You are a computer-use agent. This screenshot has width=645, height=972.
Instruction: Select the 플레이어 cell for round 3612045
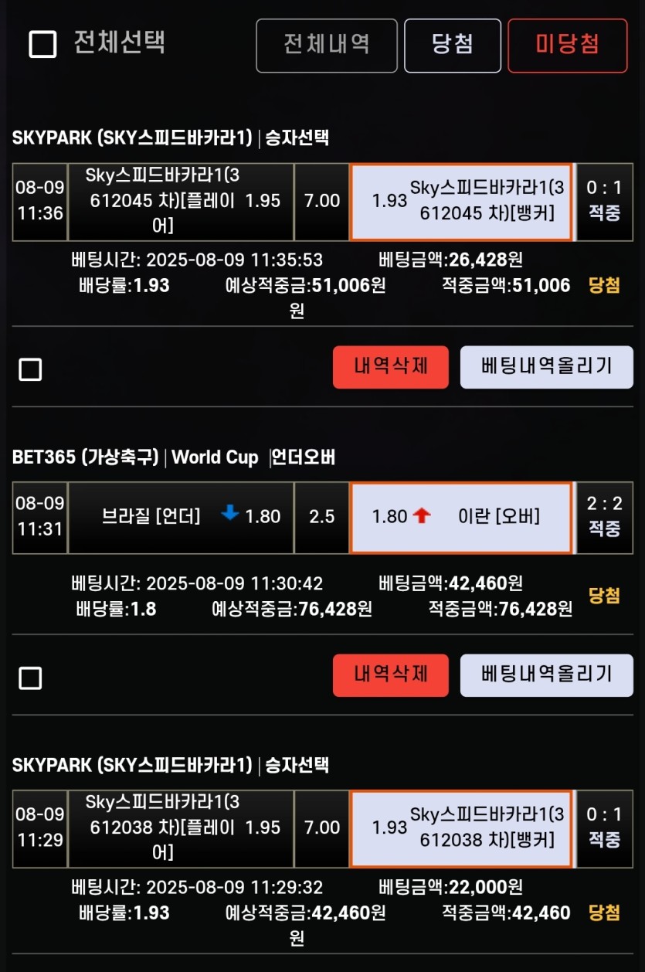click(181, 201)
